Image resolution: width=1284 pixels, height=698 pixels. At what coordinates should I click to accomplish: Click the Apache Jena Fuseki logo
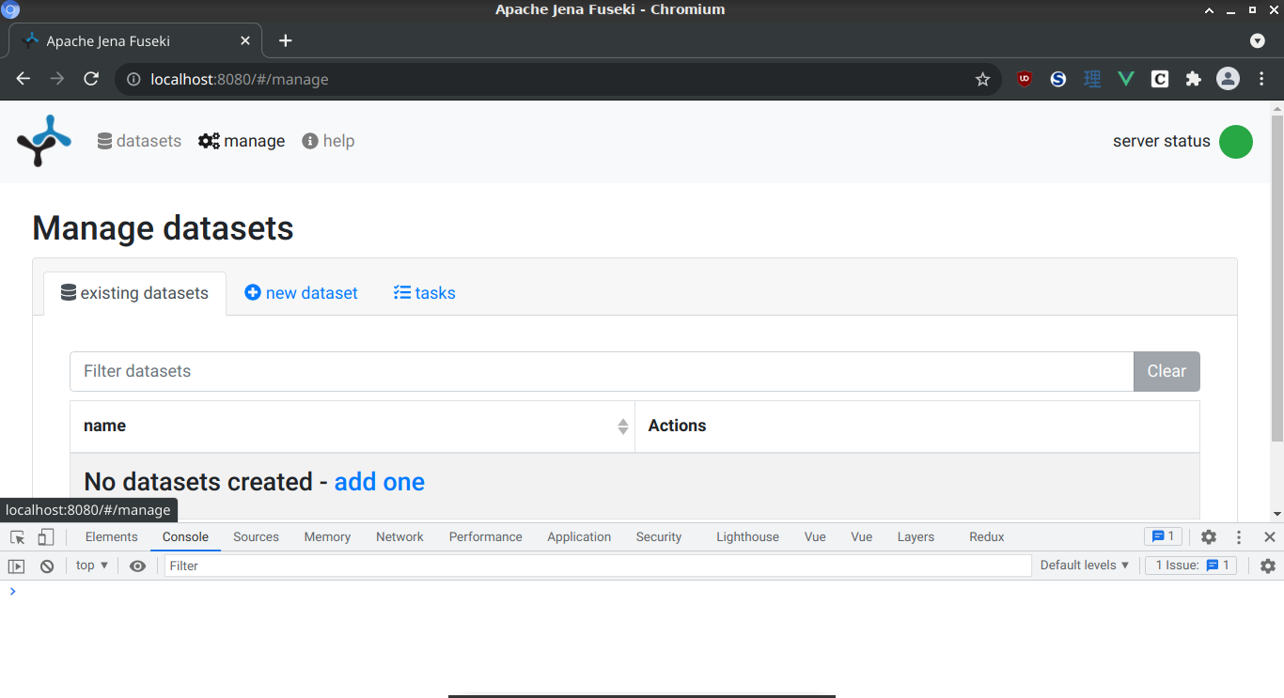[x=43, y=141]
